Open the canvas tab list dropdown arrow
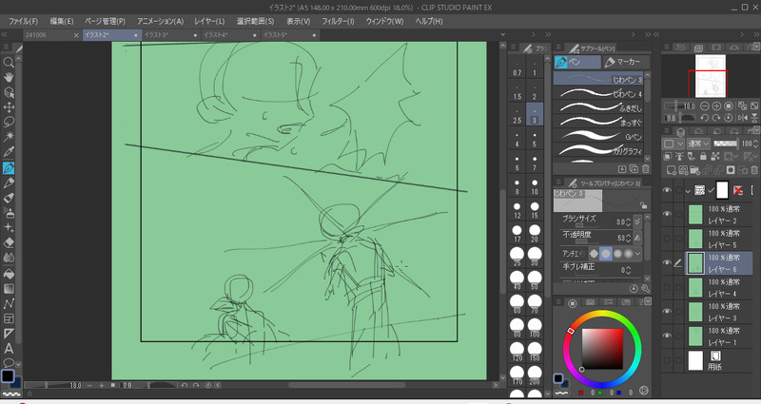Image resolution: width=761 pixels, height=404 pixels. (503, 34)
